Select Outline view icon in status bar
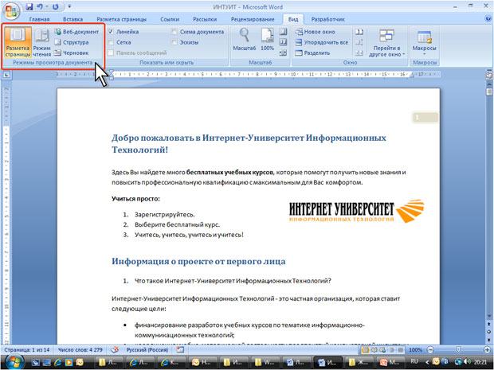 coord(391,350)
